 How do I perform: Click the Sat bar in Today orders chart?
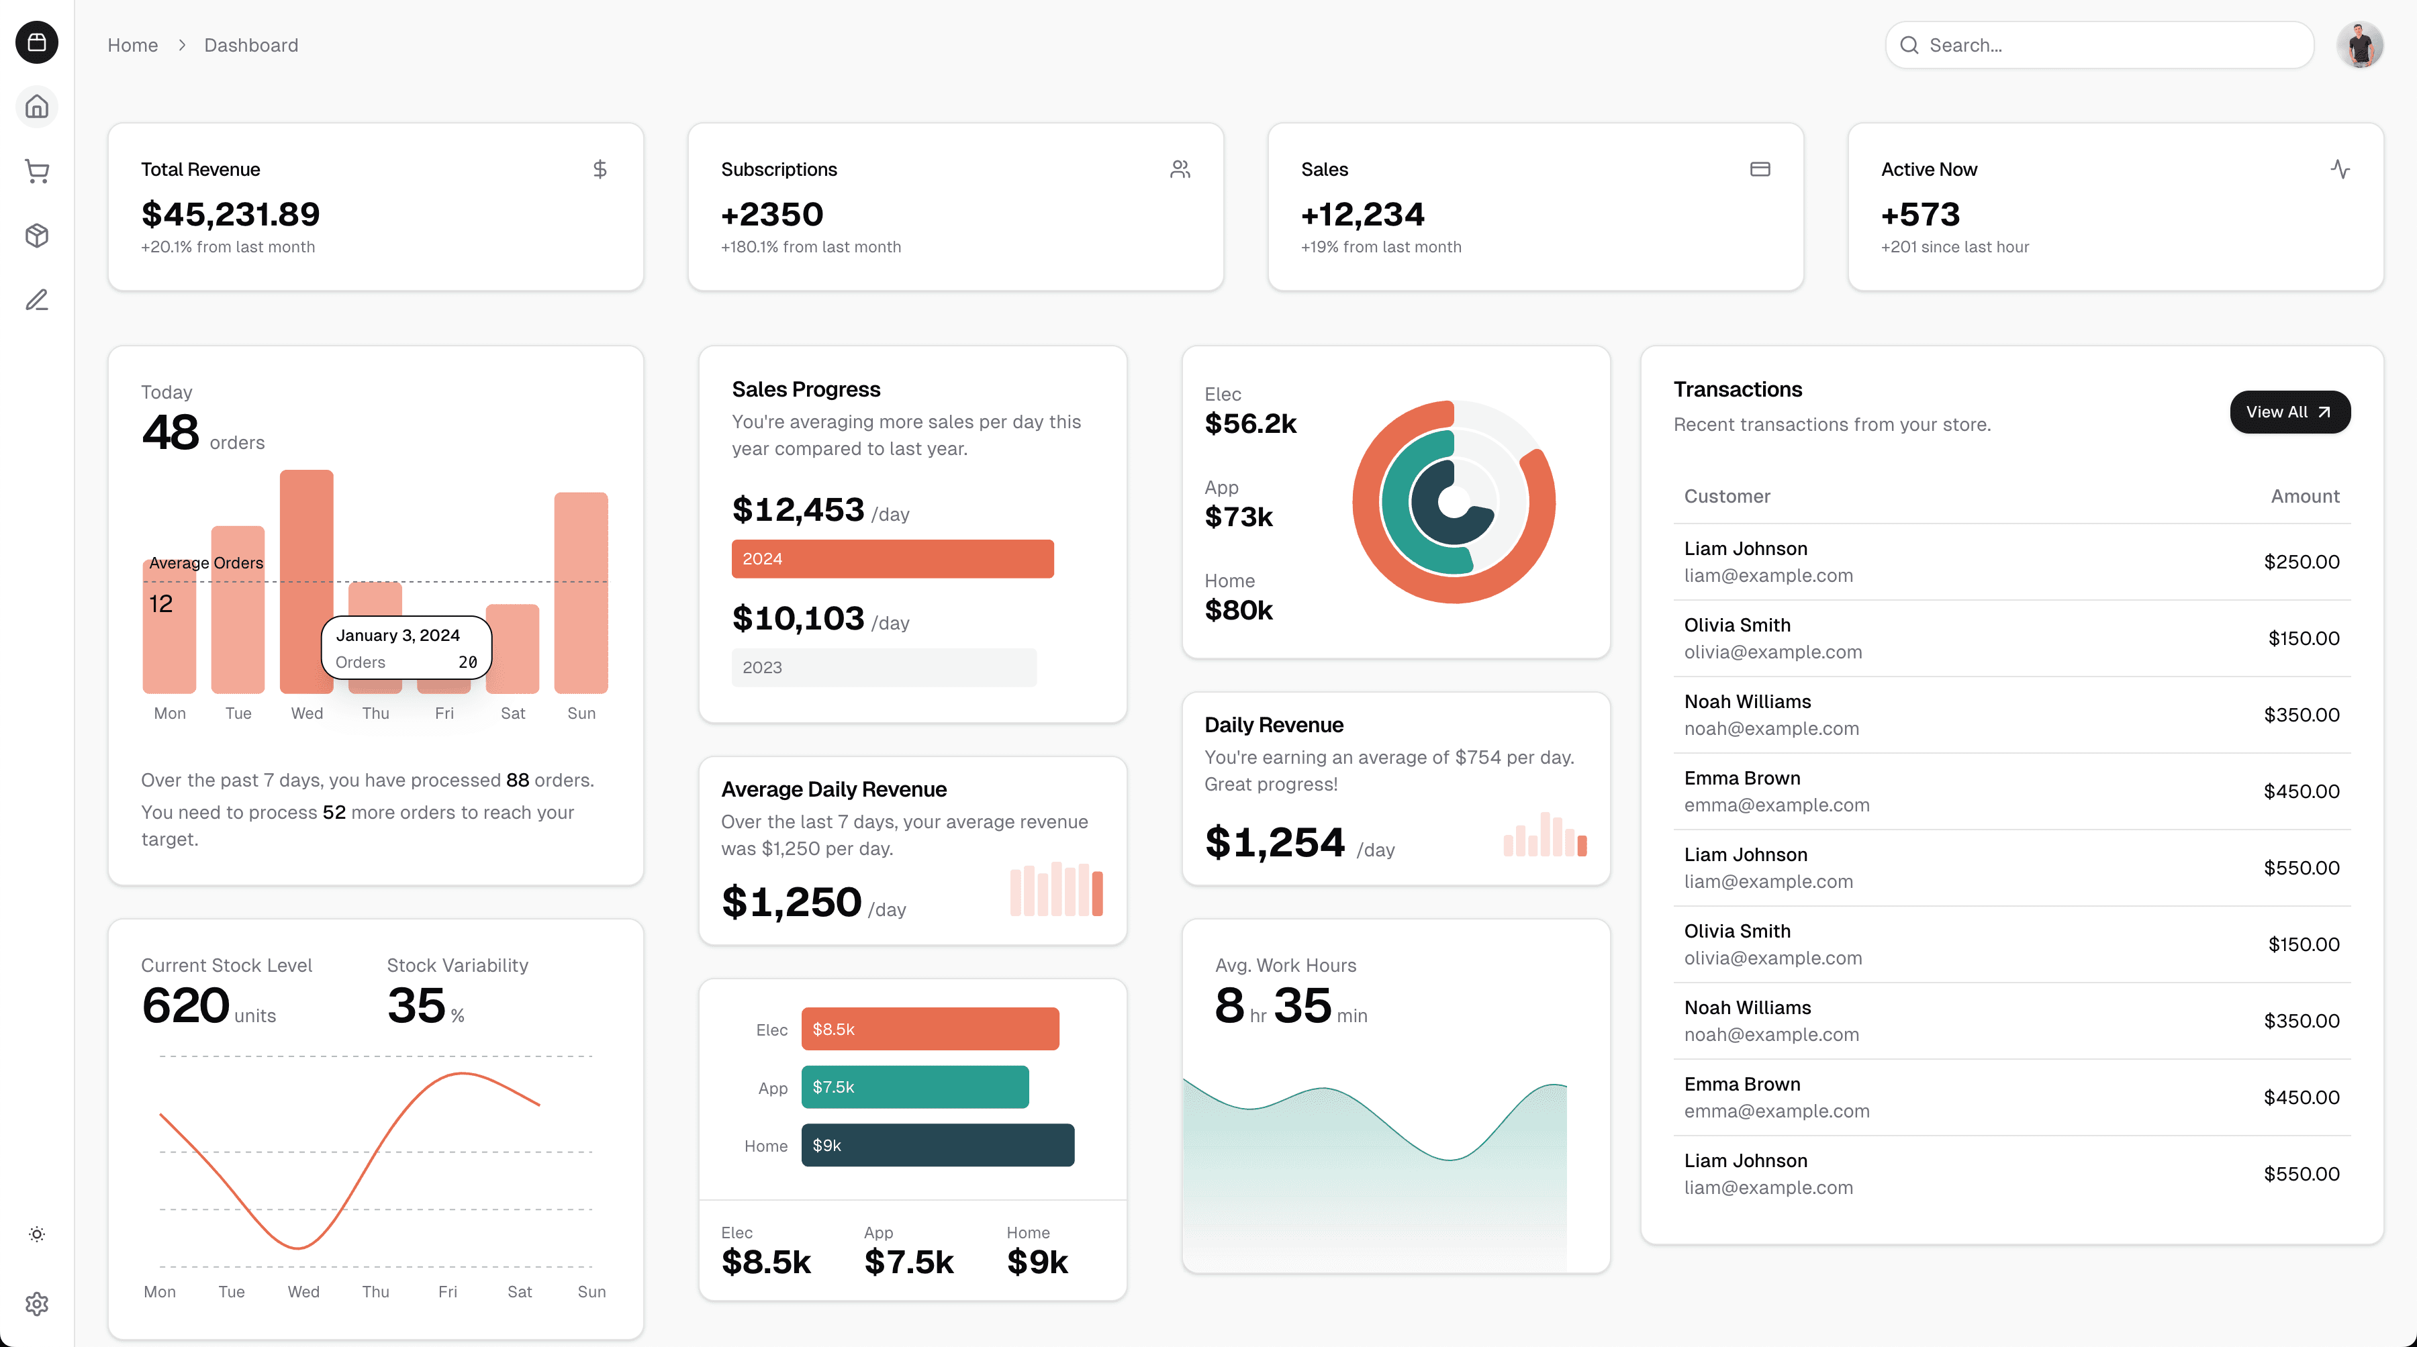[x=512, y=649]
